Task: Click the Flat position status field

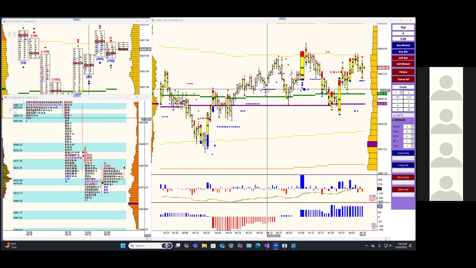Action: (403, 28)
